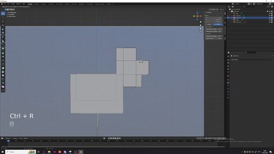274x154 pixels.
Task: Activate the Rotate tool
Action: point(3,25)
